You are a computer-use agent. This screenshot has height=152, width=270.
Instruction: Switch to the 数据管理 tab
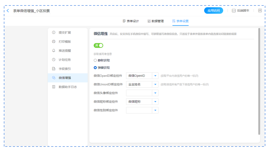coord(155,21)
